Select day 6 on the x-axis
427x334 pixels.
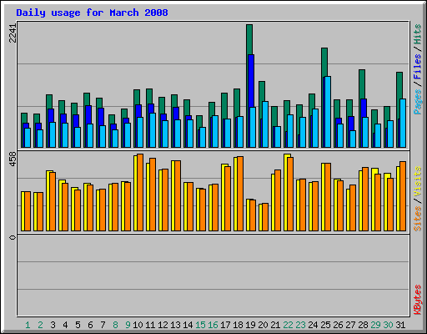[90, 325]
